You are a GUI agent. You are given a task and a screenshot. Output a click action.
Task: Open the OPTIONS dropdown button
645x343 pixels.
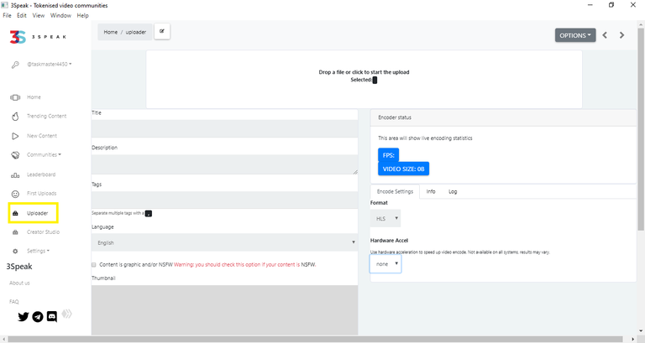point(575,35)
